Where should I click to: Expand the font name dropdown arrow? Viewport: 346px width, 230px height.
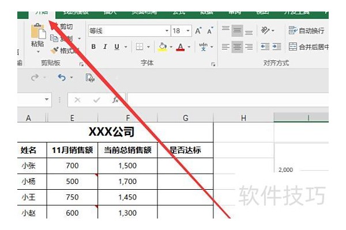click(x=167, y=31)
